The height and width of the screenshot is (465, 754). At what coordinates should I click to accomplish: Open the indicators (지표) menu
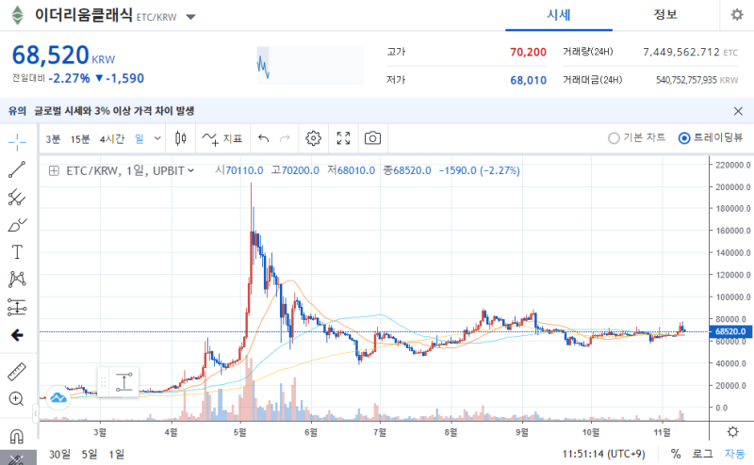click(222, 138)
